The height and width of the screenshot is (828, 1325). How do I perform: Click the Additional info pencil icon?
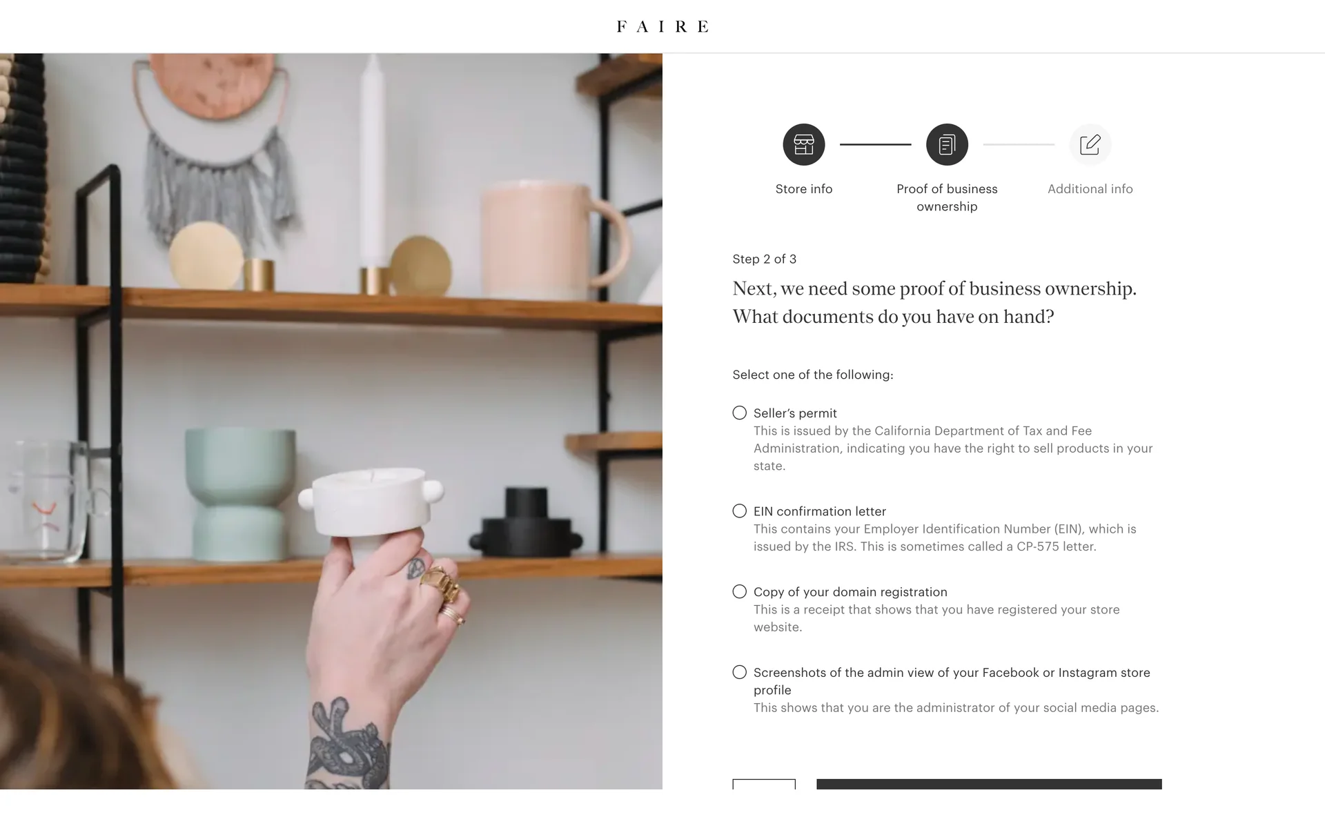coord(1090,144)
